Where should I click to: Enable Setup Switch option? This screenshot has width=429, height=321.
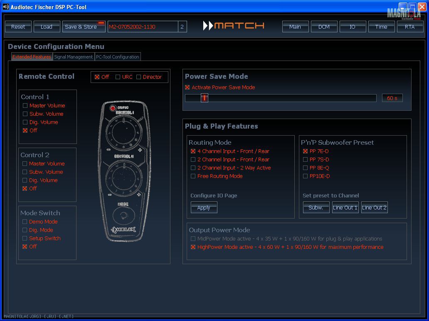pos(25,238)
